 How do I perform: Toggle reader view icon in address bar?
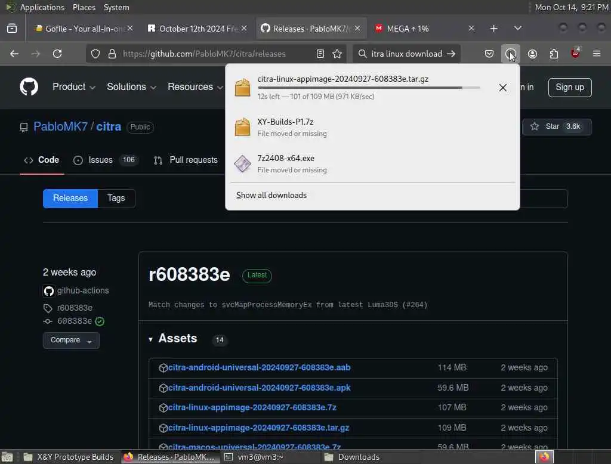pyautogui.click(x=320, y=54)
